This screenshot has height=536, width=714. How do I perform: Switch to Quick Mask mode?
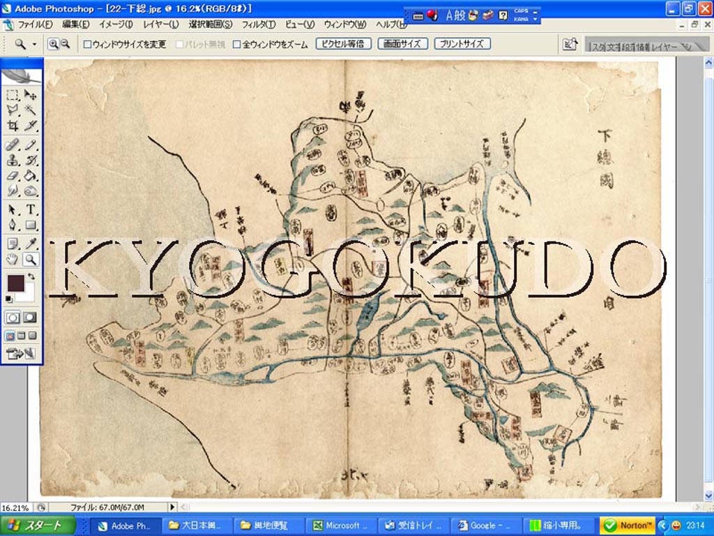(x=30, y=318)
